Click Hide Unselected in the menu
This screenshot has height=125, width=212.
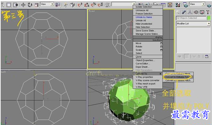click(144, 24)
